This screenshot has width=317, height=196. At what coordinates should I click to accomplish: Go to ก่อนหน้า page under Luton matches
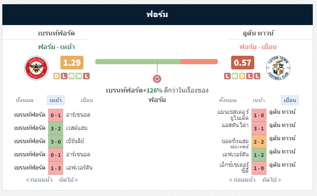(x=242, y=180)
